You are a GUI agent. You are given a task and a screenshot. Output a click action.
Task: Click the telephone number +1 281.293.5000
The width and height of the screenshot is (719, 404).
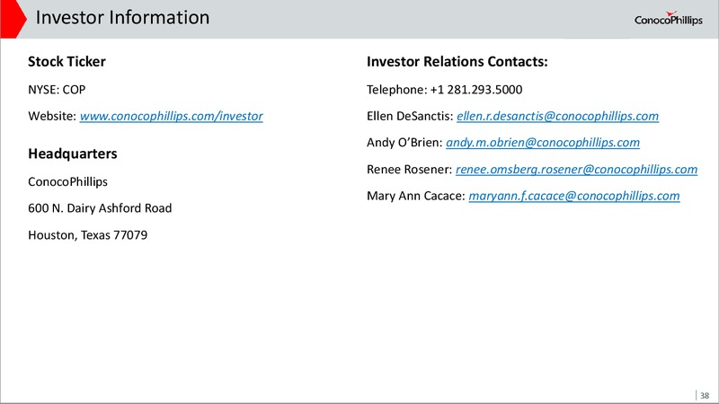click(x=476, y=90)
